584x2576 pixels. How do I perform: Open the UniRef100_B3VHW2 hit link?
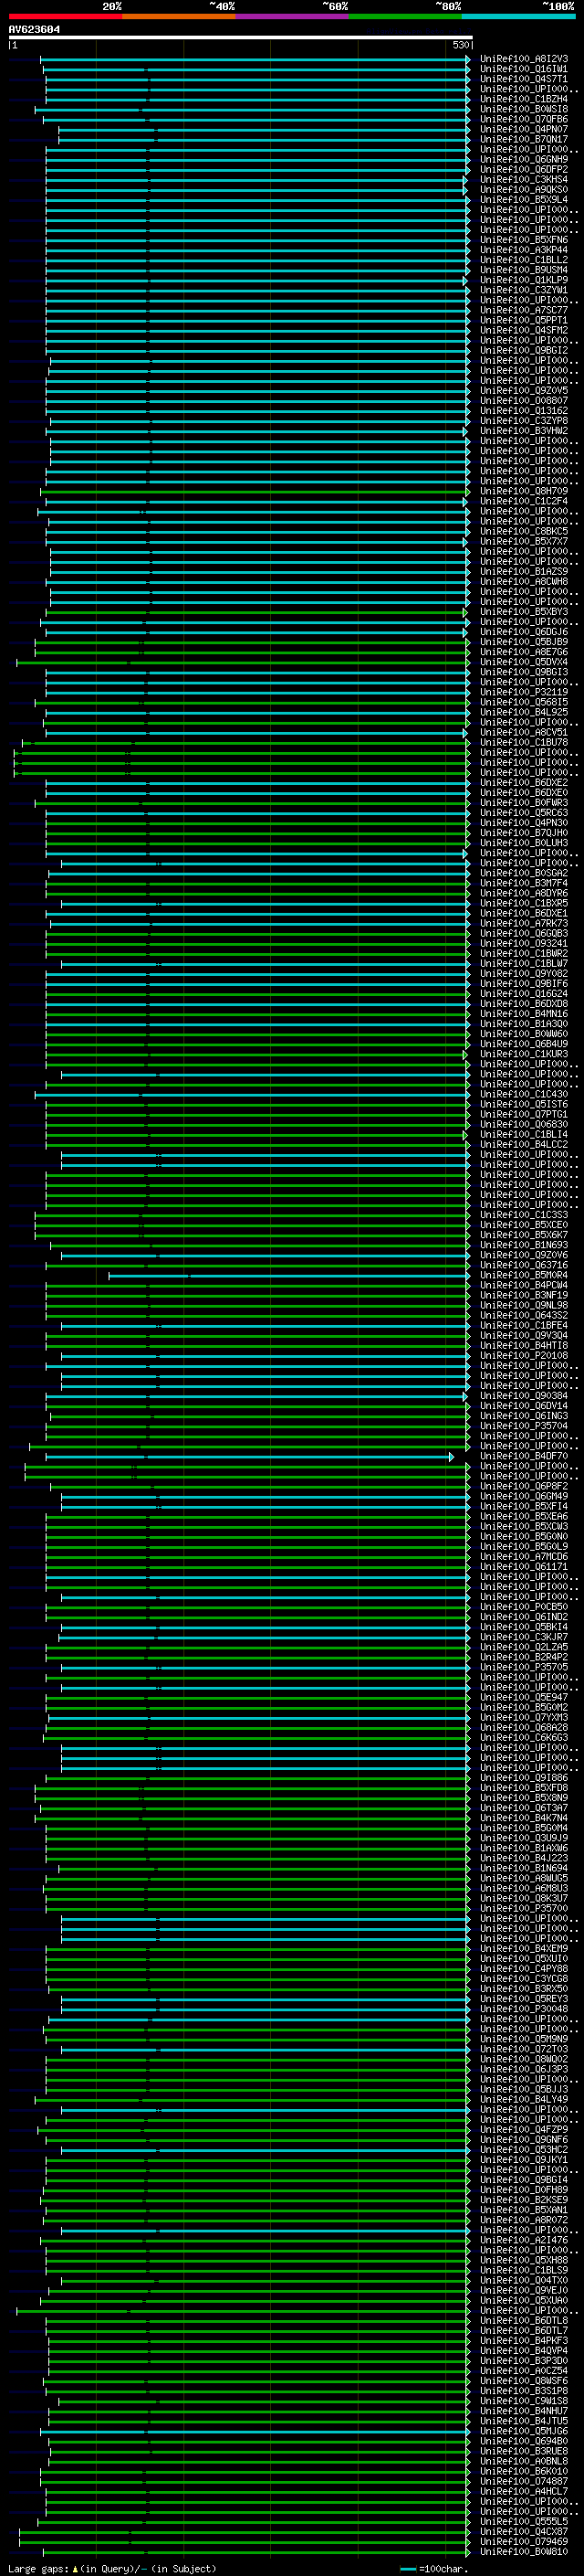[524, 431]
